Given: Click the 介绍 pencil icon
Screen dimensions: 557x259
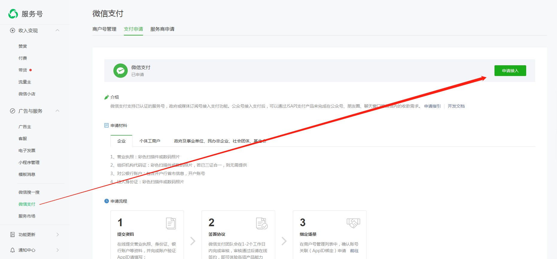Looking at the screenshot, I should coord(106,97).
